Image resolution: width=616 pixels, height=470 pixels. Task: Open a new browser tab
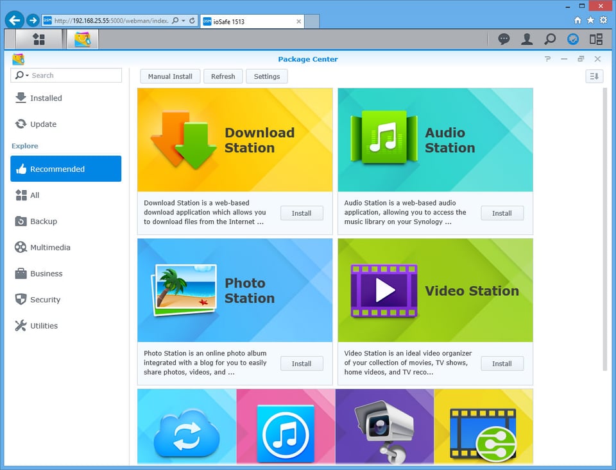312,22
